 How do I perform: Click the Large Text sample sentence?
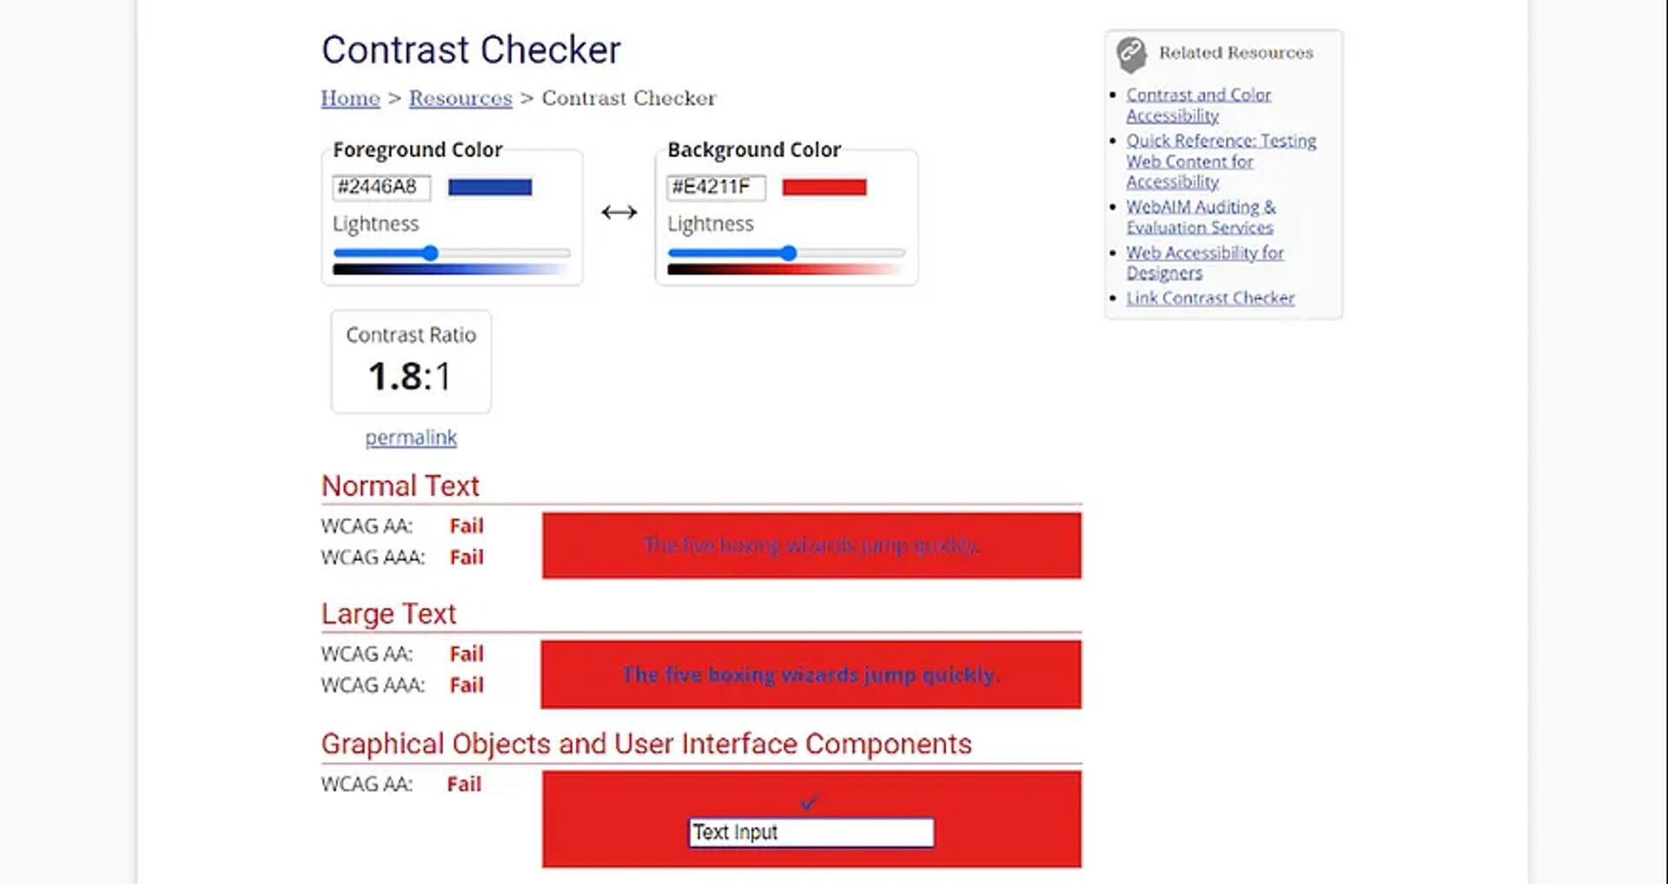click(x=811, y=674)
